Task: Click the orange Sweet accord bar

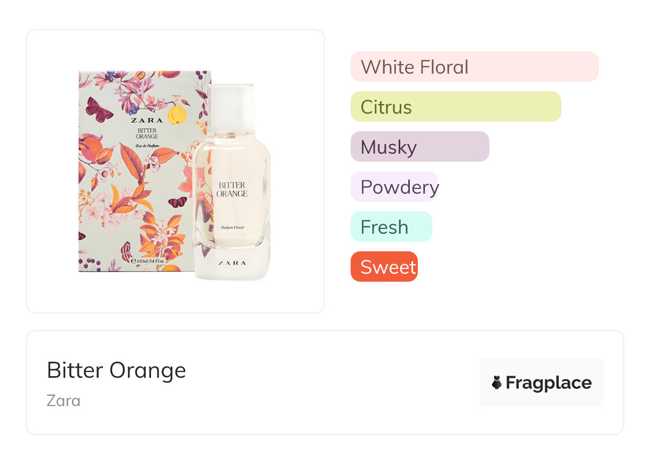Action: pyautogui.click(x=384, y=267)
